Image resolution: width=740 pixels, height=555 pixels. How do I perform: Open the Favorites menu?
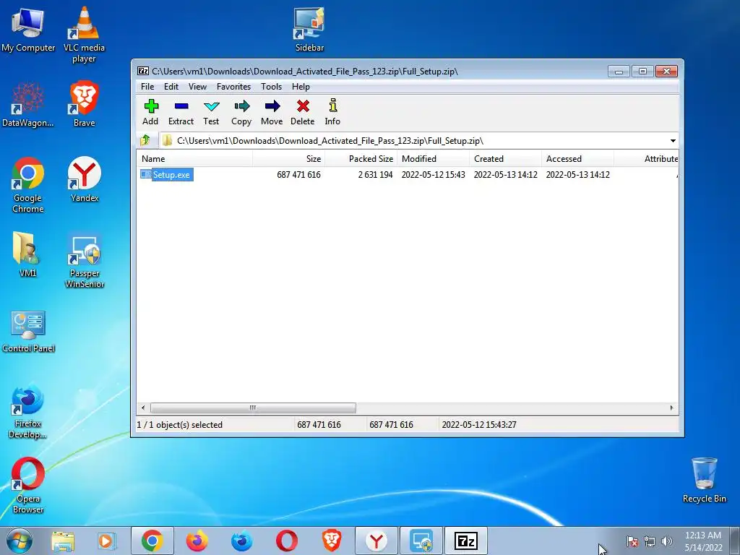click(233, 87)
